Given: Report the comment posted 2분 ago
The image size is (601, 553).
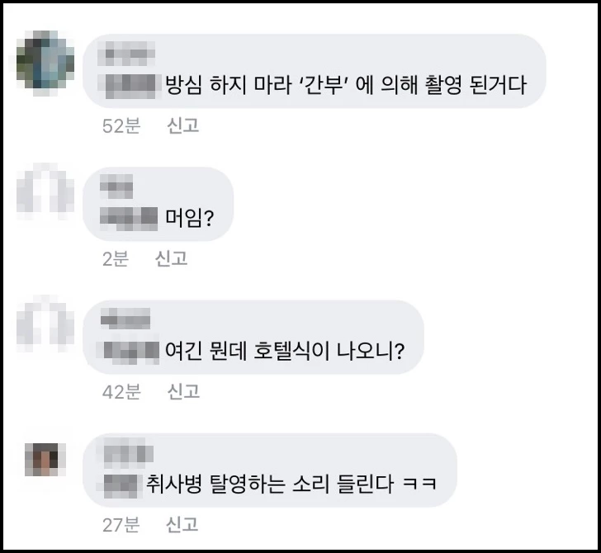Looking at the screenshot, I should (x=171, y=258).
